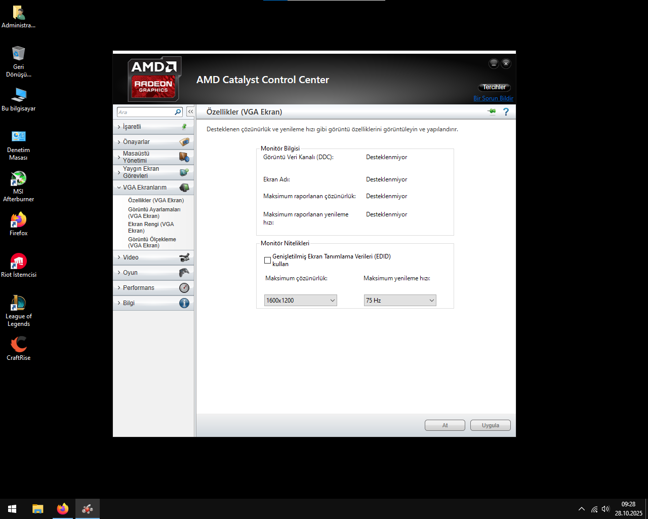Click the gauge icon on the Performans row
Screen dimensions: 648x519
[184, 288]
